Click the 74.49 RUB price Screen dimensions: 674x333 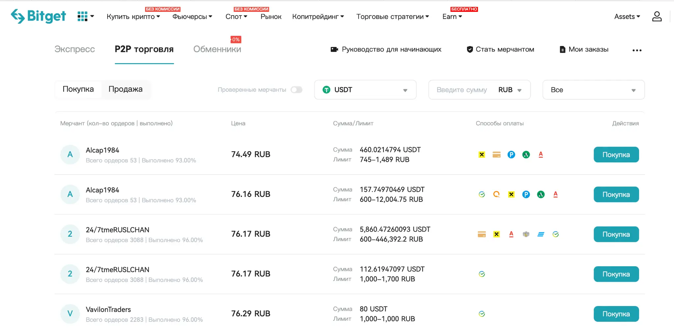point(251,155)
